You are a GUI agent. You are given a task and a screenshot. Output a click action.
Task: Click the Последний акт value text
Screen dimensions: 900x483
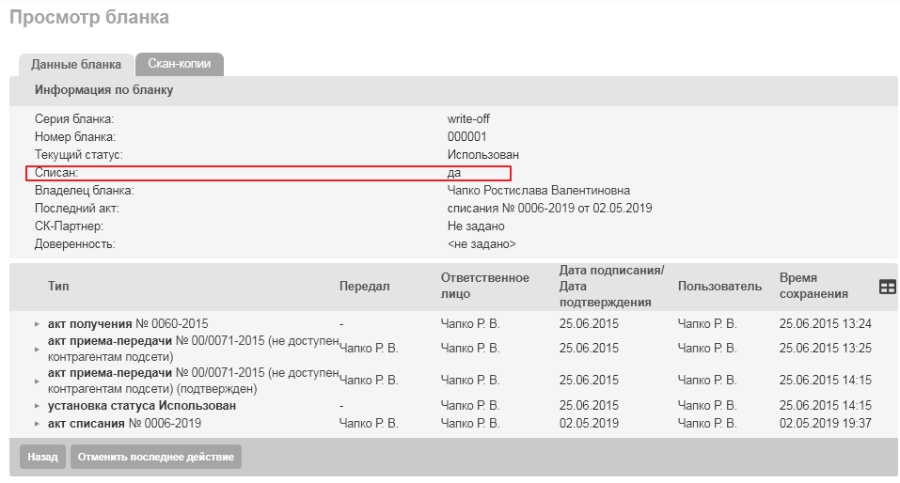tap(549, 208)
